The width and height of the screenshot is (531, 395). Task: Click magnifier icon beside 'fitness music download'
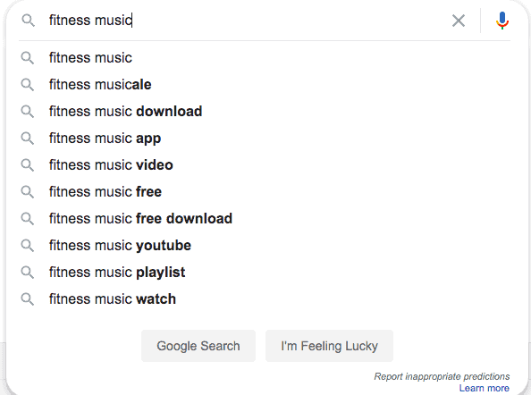pos(28,112)
